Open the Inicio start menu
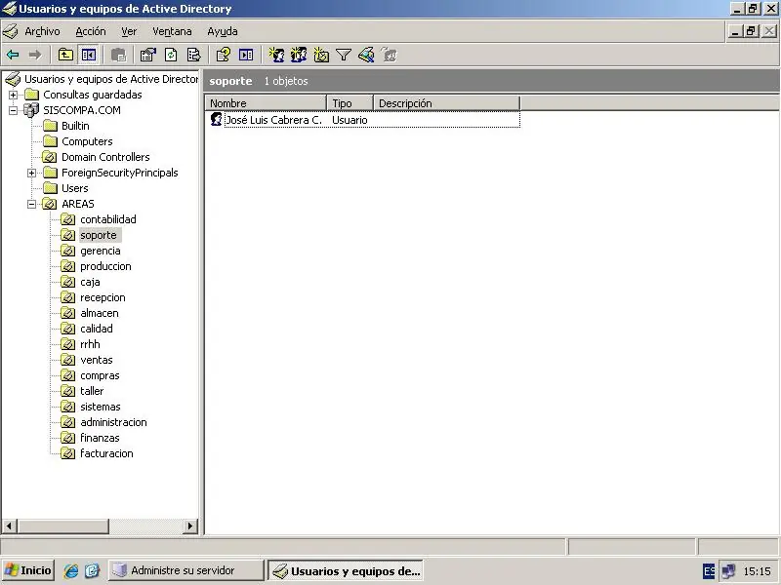Viewport: 781px width, 585px height. (x=28, y=570)
